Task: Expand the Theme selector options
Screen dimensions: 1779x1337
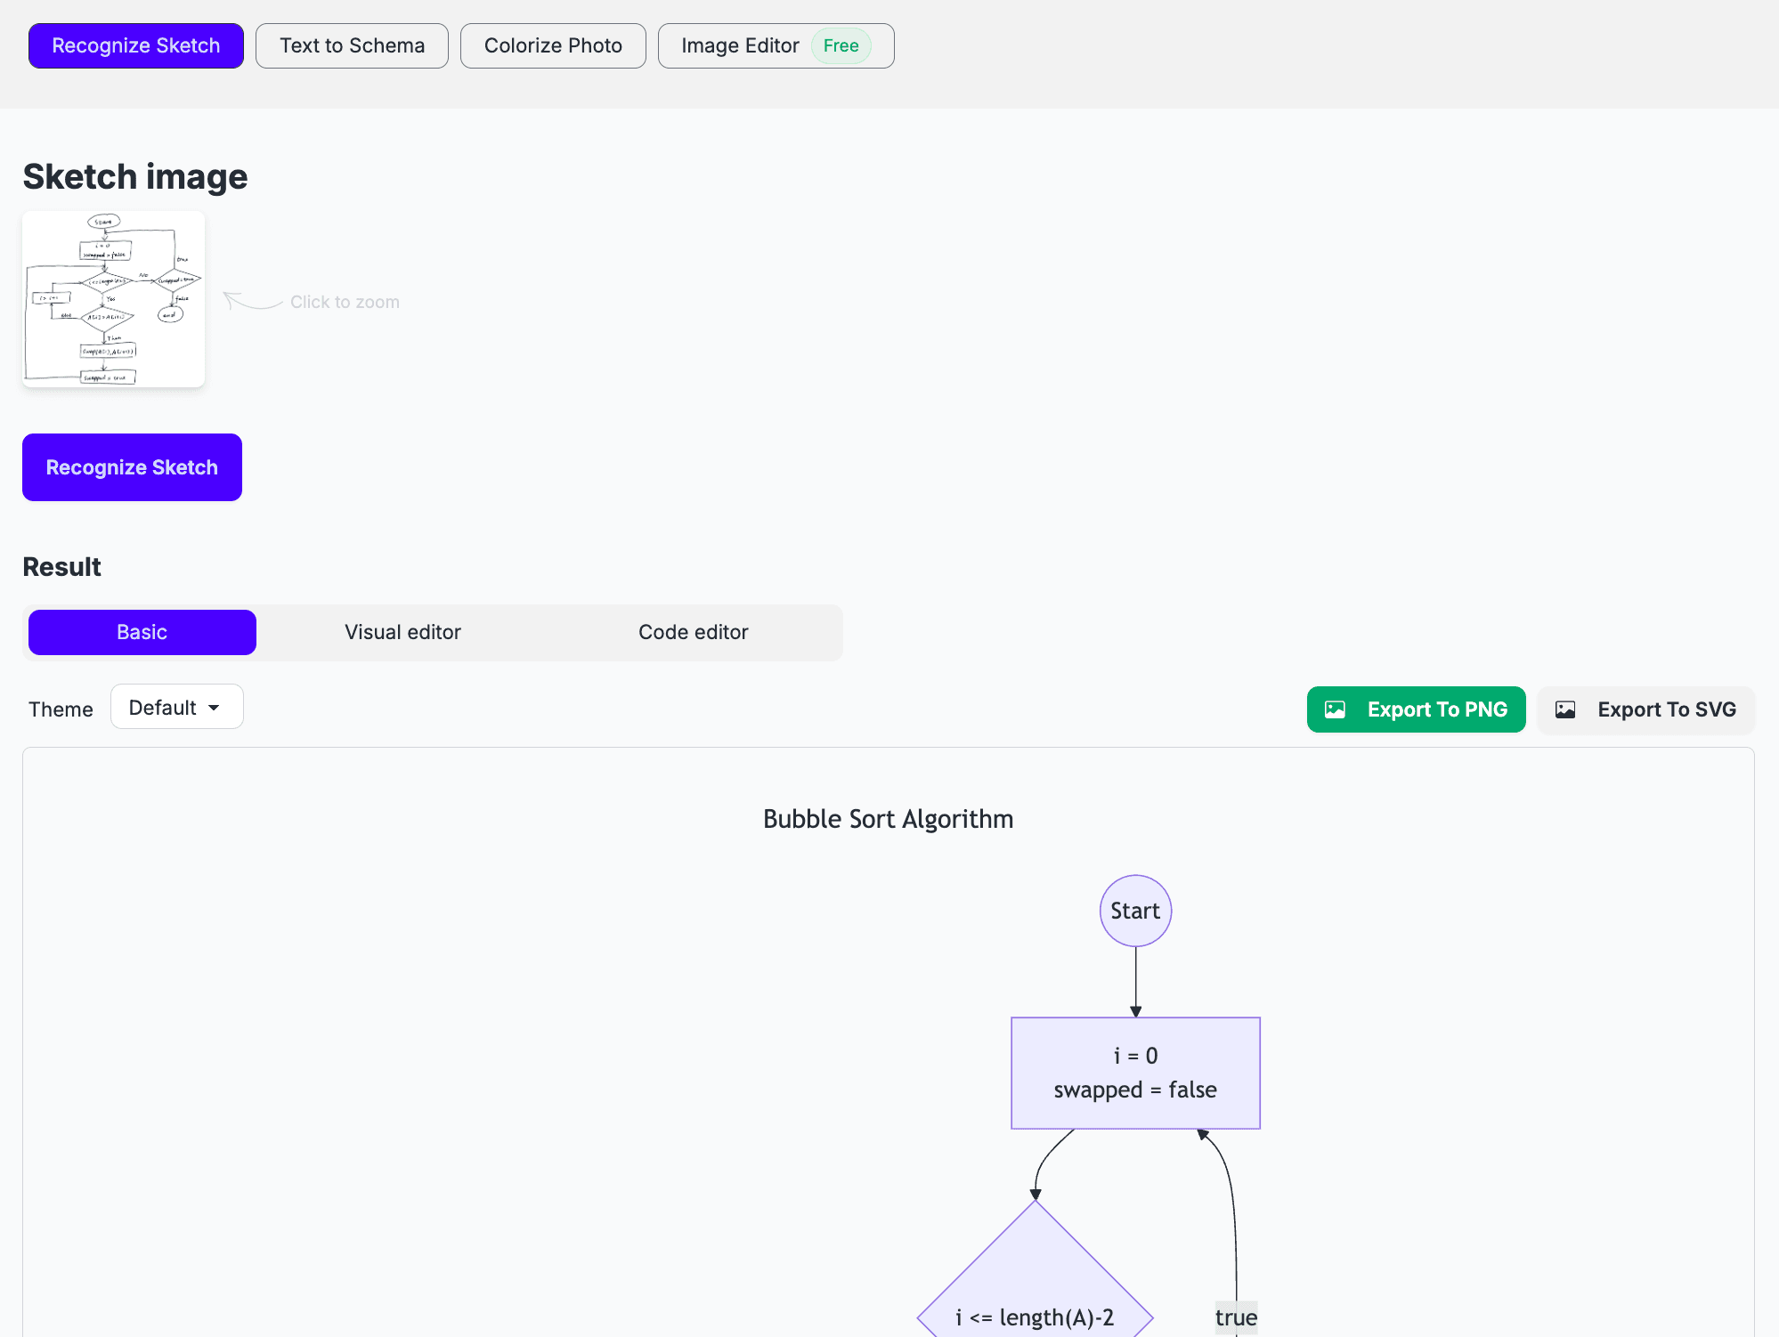Action: tap(176, 706)
